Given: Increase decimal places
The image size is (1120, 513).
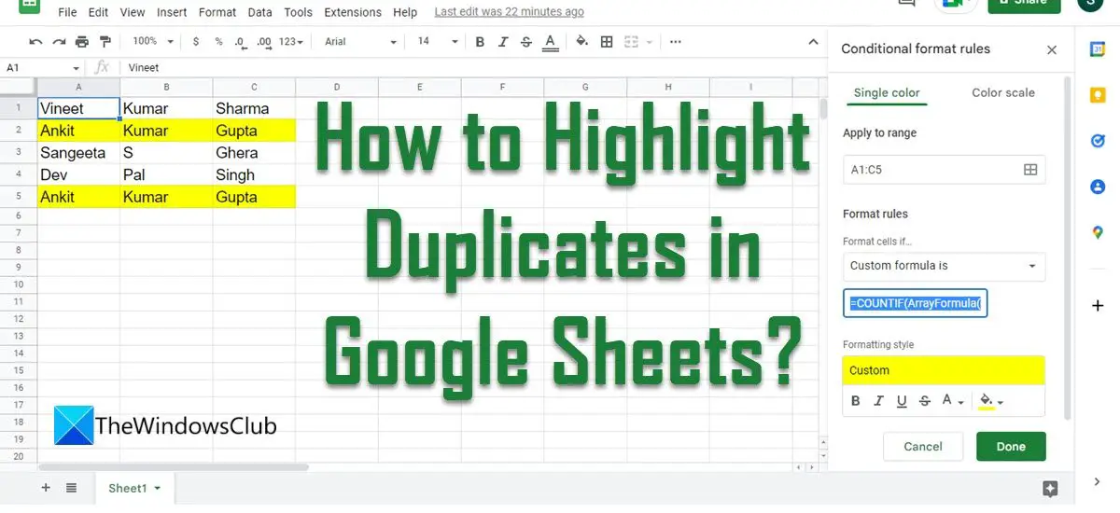Looking at the screenshot, I should pos(264,42).
